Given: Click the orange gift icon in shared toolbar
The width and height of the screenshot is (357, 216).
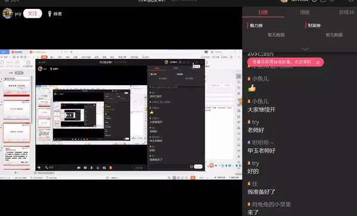Looking at the screenshot, I should 110,168.
